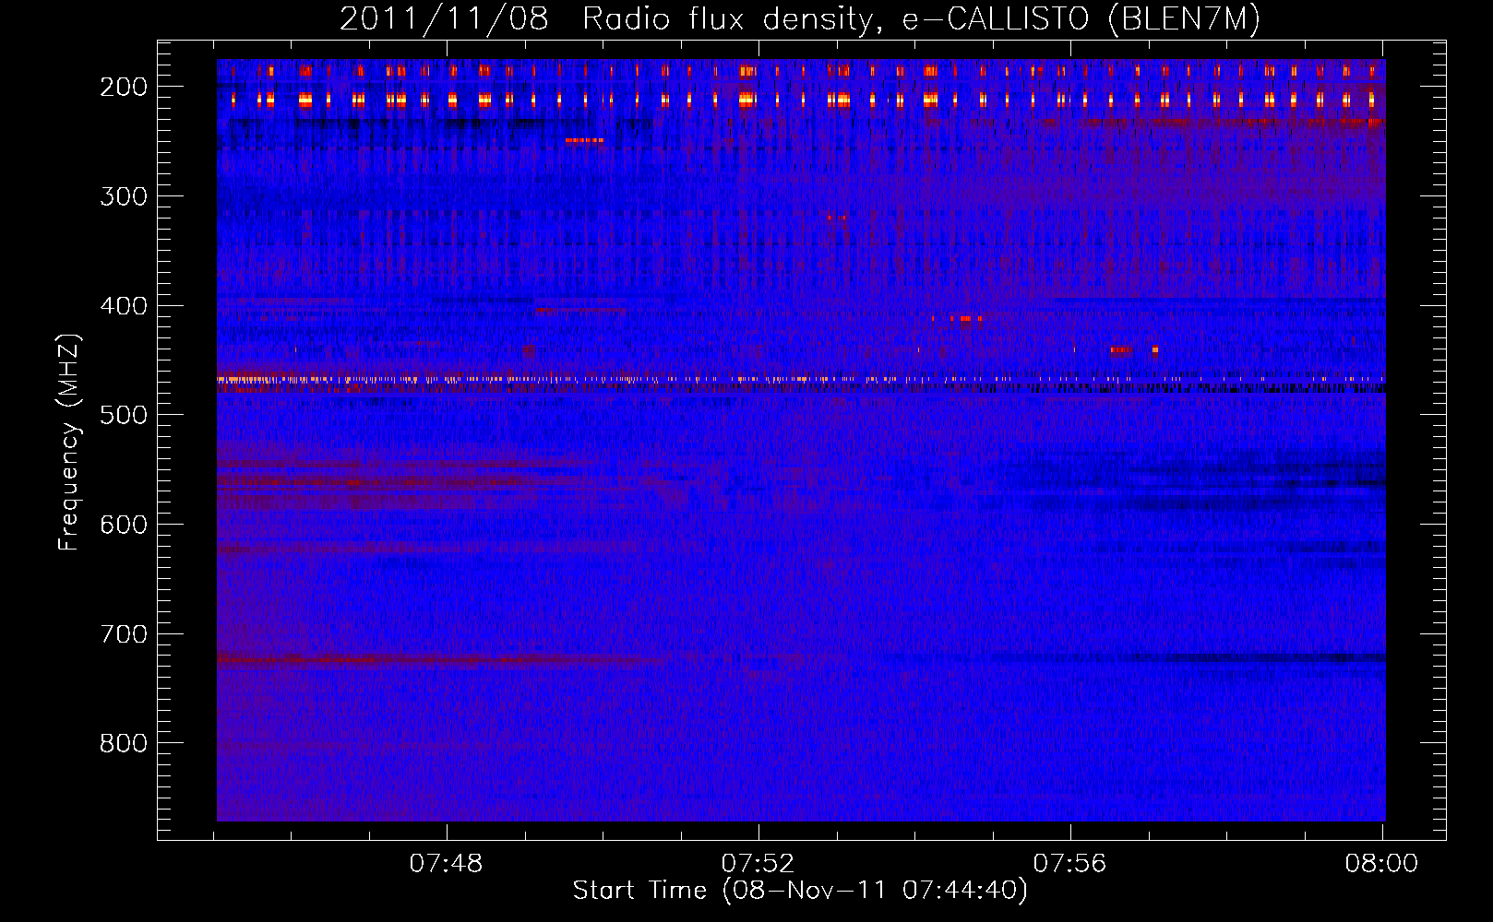Click the 600 frequency tick label
The height and width of the screenshot is (922, 1493).
click(124, 525)
